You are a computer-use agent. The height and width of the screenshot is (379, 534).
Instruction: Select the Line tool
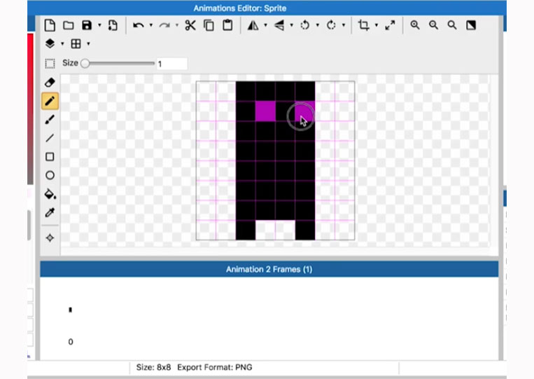[50, 138]
